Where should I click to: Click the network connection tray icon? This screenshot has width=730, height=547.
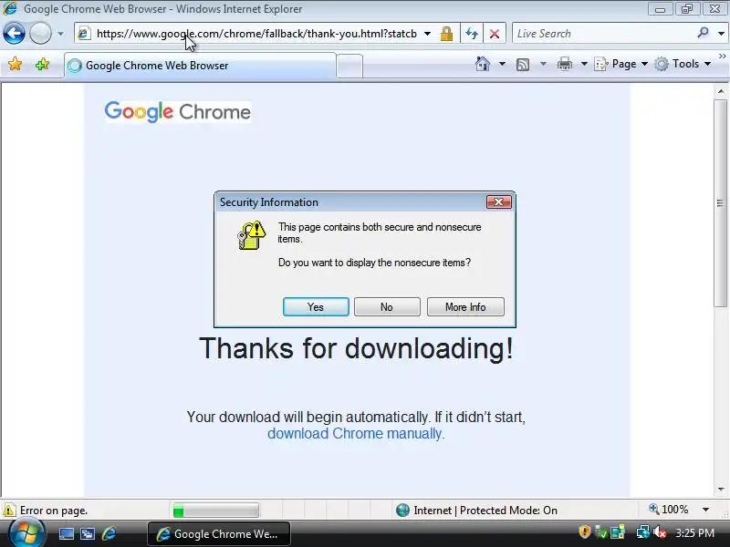[x=643, y=532]
